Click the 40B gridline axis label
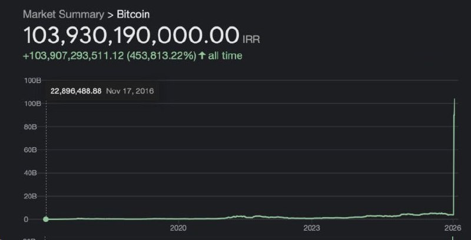This screenshot has width=471, height=240. point(30,173)
